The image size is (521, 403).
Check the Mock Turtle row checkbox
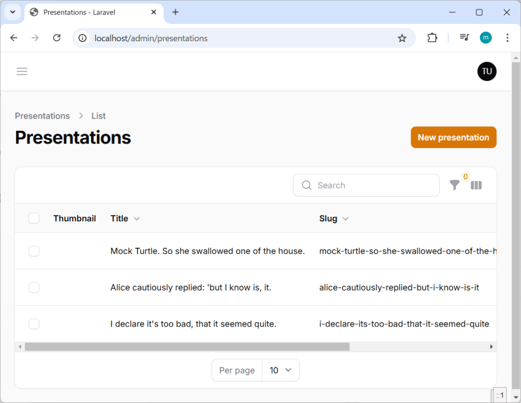pos(34,251)
